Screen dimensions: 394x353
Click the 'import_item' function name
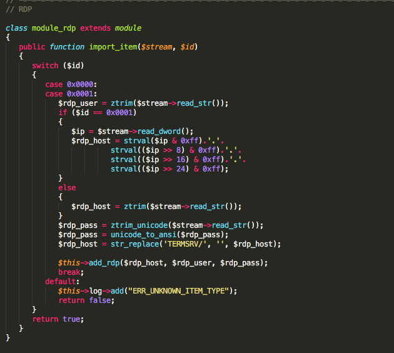tap(113, 47)
